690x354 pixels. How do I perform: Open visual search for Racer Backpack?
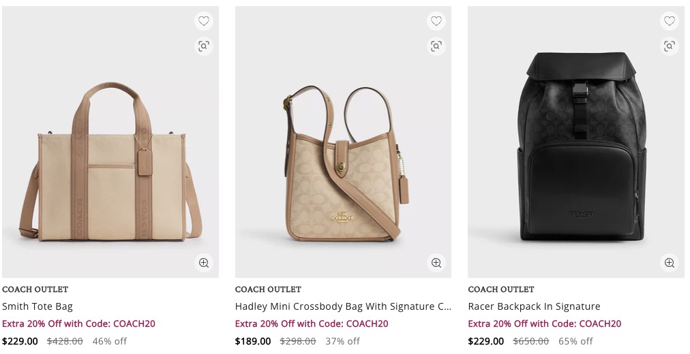coord(670,46)
